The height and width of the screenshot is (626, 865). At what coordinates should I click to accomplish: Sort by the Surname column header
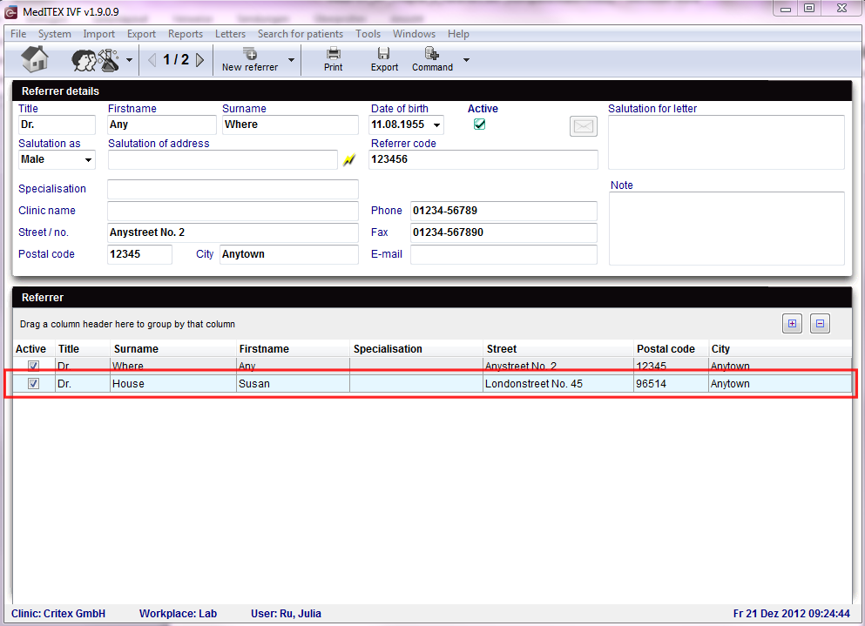(x=173, y=348)
